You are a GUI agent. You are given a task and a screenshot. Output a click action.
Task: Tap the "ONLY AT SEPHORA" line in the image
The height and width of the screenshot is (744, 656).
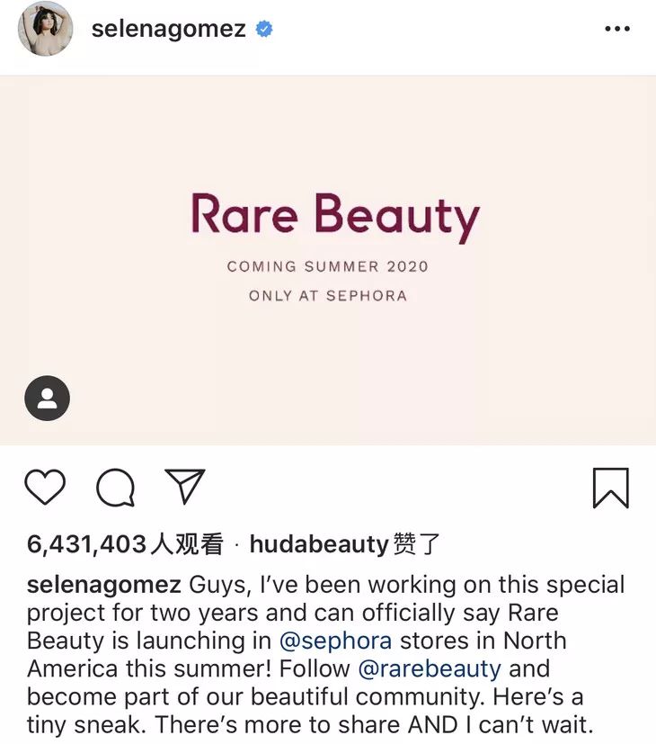tap(327, 295)
